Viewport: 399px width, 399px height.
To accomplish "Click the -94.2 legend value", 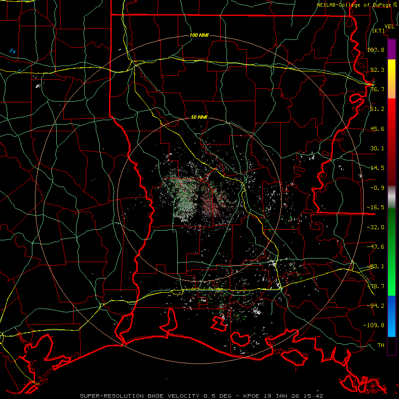I will click(376, 305).
